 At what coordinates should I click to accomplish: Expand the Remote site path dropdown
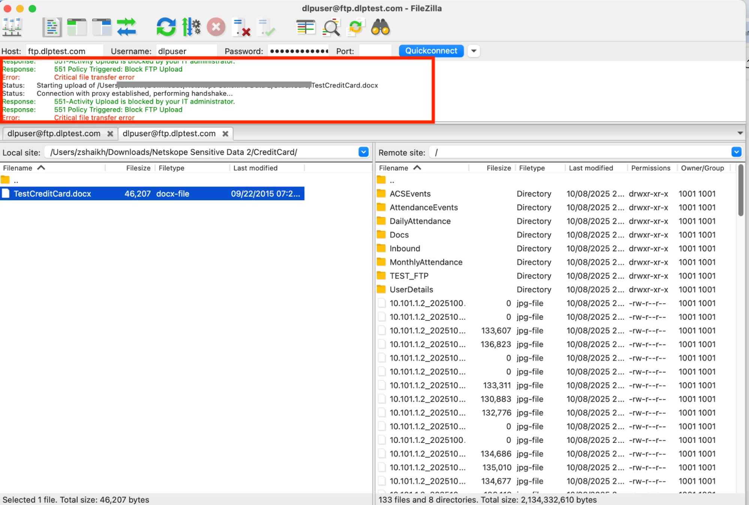click(736, 152)
